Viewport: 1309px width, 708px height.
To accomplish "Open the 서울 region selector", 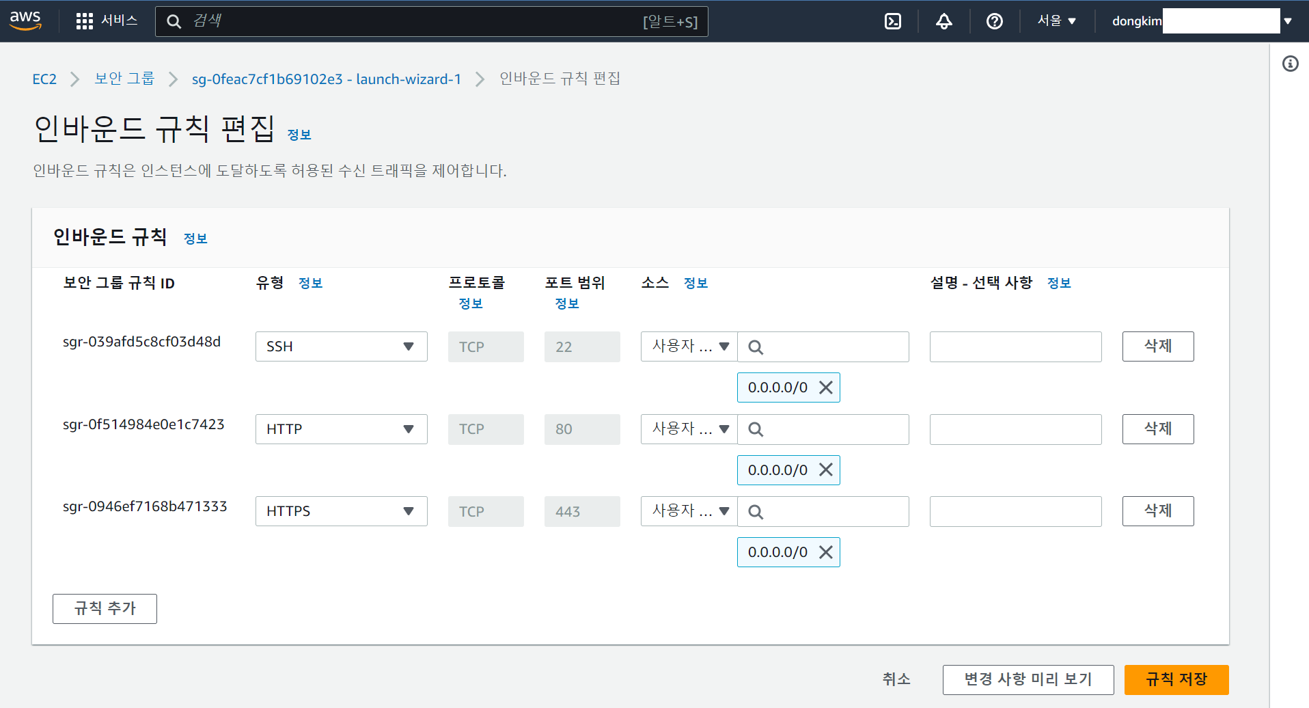I will (1055, 21).
